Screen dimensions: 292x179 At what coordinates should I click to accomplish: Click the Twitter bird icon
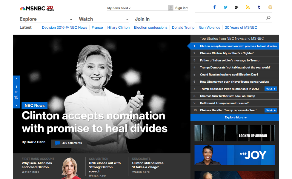[226, 7]
